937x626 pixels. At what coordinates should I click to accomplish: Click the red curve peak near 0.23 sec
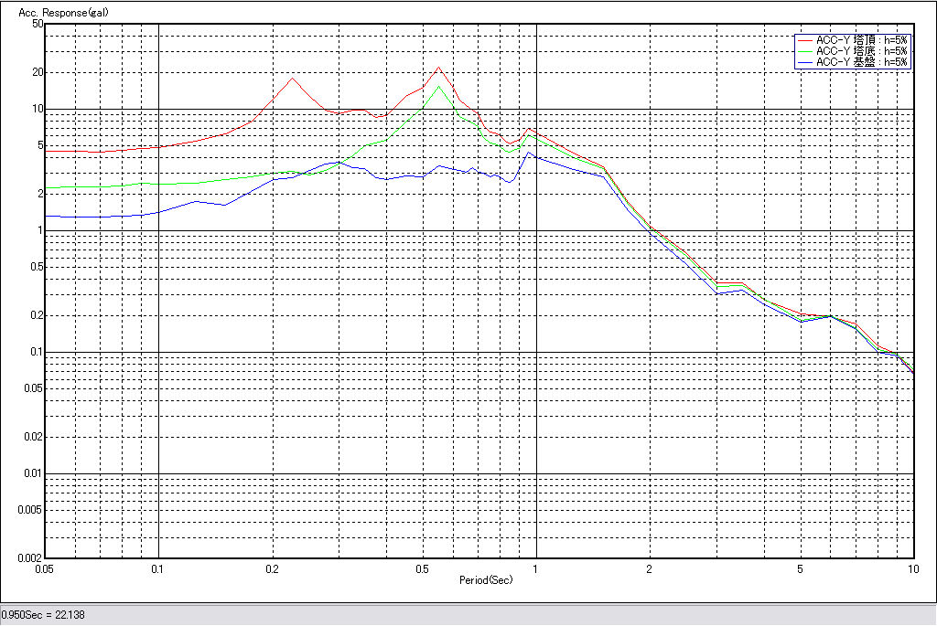pos(292,78)
